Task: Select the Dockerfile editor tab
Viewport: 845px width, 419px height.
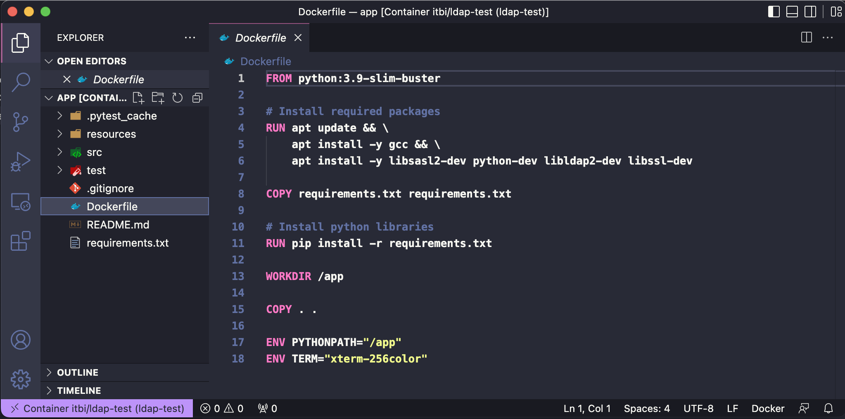Action: pos(259,38)
